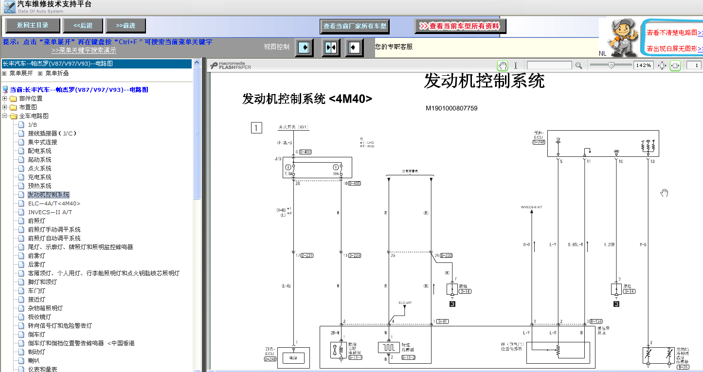703x372 pixels.
Task: Click the document icon next to 车门灯
Action: 21,291
